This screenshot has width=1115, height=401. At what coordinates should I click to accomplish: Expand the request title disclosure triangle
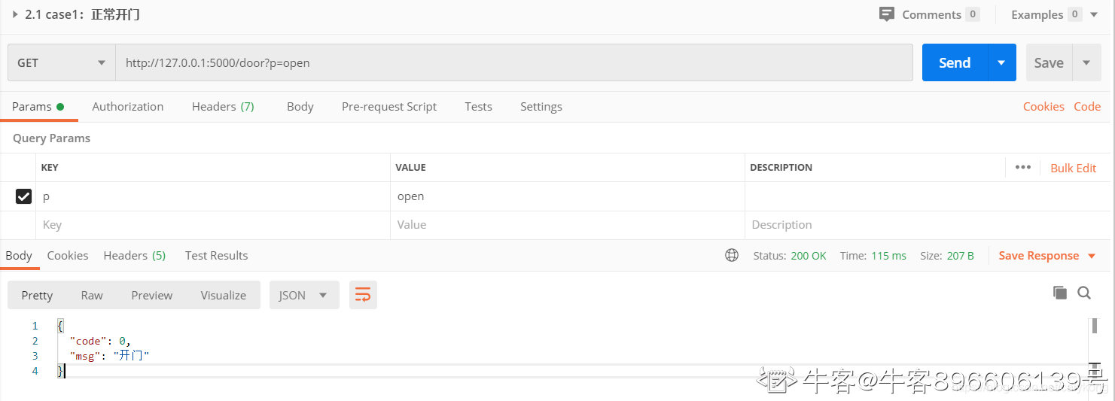(x=15, y=14)
